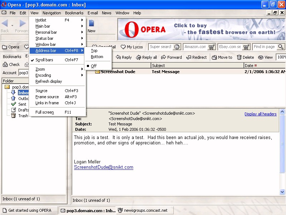Viewport: 286px width, 215px height.
Task: Click the Super search go icon
Action: click(x=177, y=47)
